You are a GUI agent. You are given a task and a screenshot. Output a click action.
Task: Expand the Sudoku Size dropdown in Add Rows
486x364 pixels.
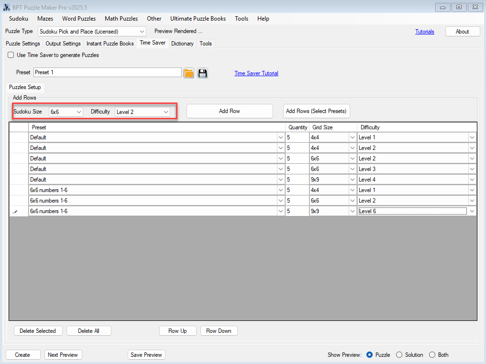(x=79, y=112)
